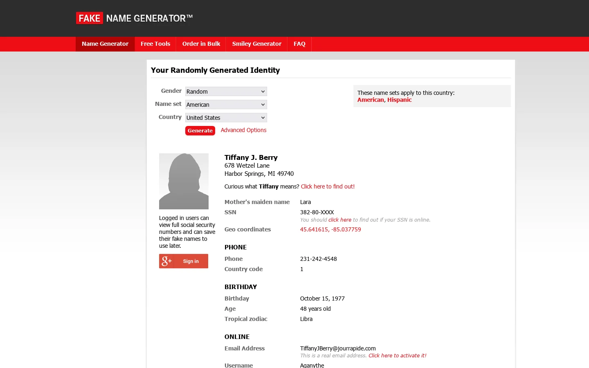Click the profile silhouette avatar image
589x368 pixels.
coord(184,181)
